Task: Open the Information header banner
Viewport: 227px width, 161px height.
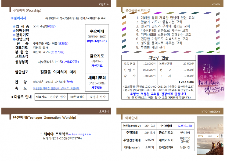Action: [170, 111]
